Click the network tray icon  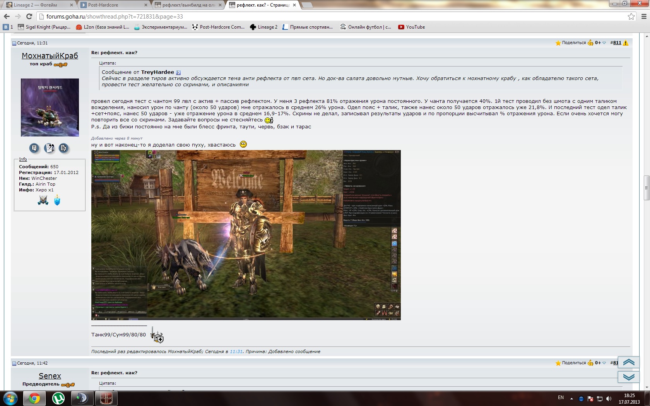[600, 399]
